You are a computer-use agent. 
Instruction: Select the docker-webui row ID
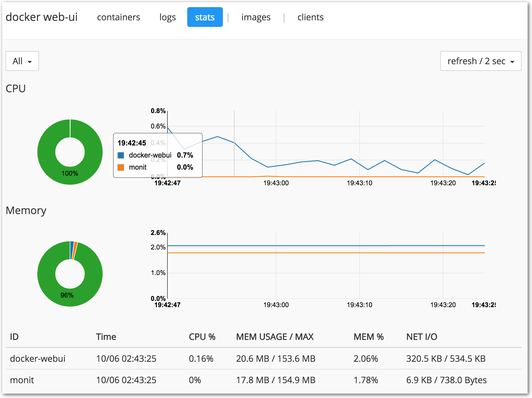38,358
